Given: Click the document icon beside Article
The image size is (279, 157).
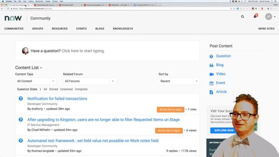Looking at the screenshot, I should (x=211, y=92).
